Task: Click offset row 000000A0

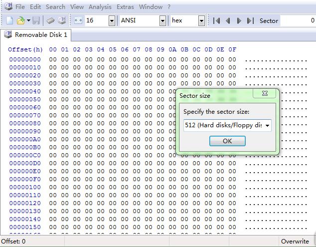Action: pyautogui.click(x=25, y=139)
